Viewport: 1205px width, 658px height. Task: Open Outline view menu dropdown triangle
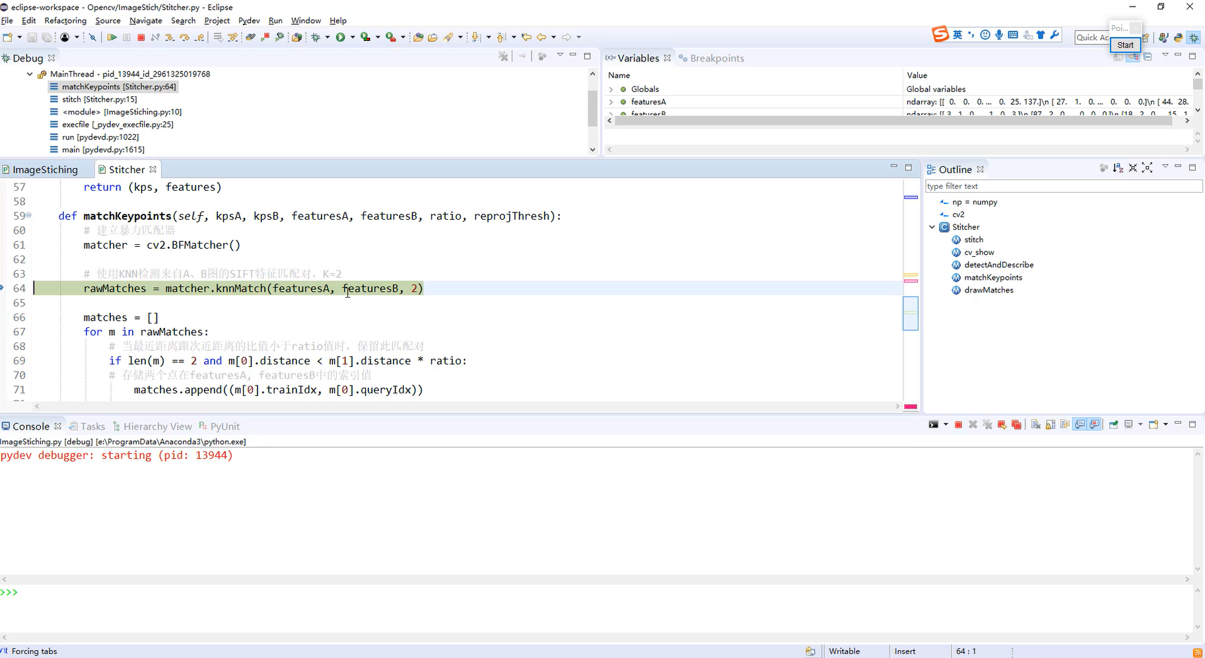coord(1165,166)
